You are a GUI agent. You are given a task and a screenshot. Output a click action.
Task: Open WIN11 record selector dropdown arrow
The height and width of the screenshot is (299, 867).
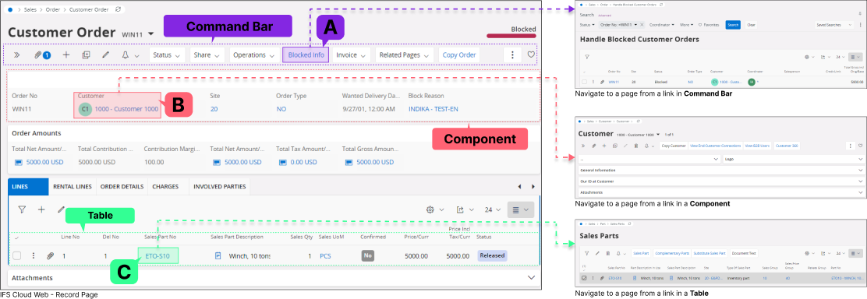151,34
